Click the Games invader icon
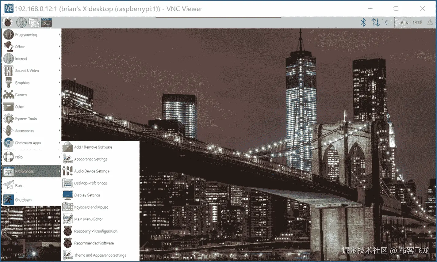Image resolution: width=437 pixels, height=262 pixels. [x=9, y=95]
